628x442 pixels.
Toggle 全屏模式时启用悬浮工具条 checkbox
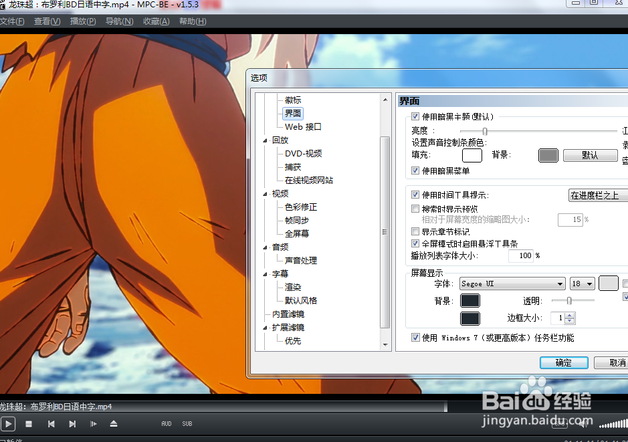coord(415,243)
